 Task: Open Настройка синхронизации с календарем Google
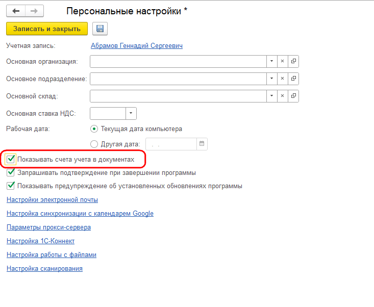pyautogui.click(x=80, y=213)
